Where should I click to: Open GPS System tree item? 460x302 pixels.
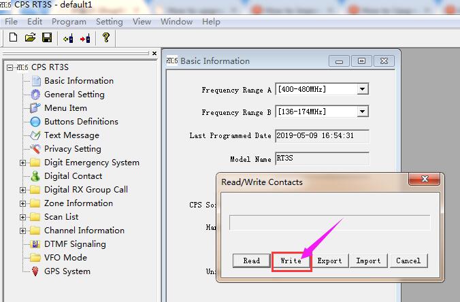(x=67, y=271)
